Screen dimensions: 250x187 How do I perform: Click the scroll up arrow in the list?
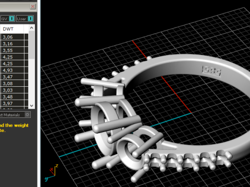(x=32, y=28)
